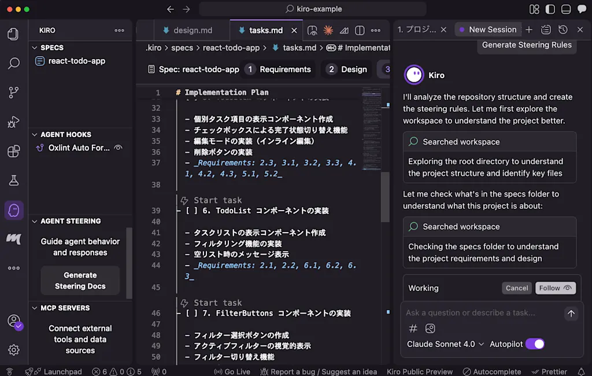592x376 pixels.
Task: Start a new chat session with plus
Action: tap(529, 30)
